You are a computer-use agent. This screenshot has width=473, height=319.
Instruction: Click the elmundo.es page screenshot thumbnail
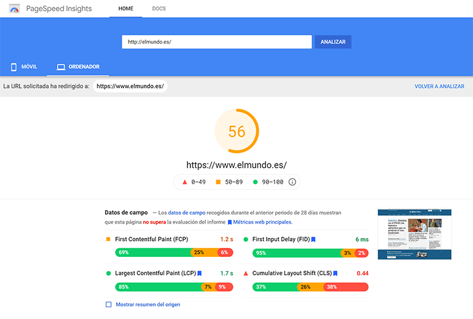point(414,234)
